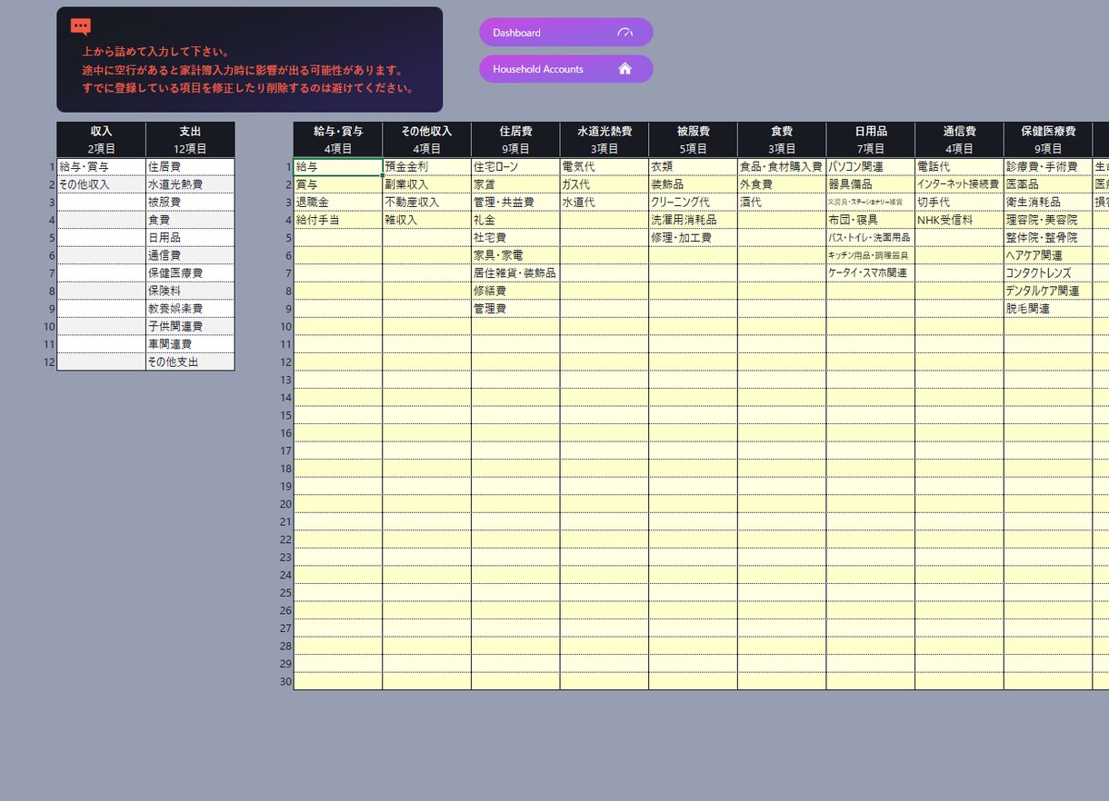The width and height of the screenshot is (1109, 801).
Task: Click the 診療費・手術費 cell
Action: point(1048,167)
